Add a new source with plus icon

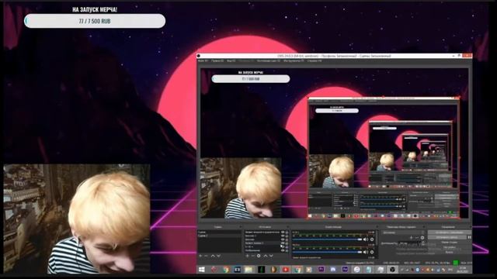(x=247, y=256)
